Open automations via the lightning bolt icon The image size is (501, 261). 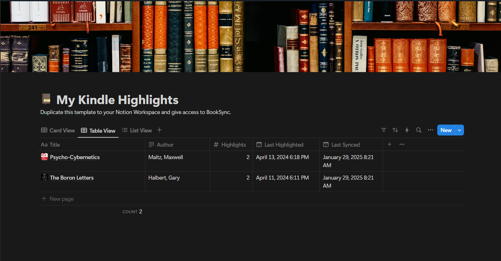click(407, 130)
